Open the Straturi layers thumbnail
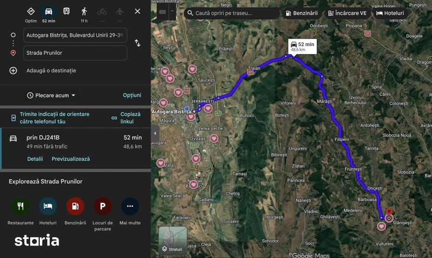432x258 pixels. tap(173, 240)
